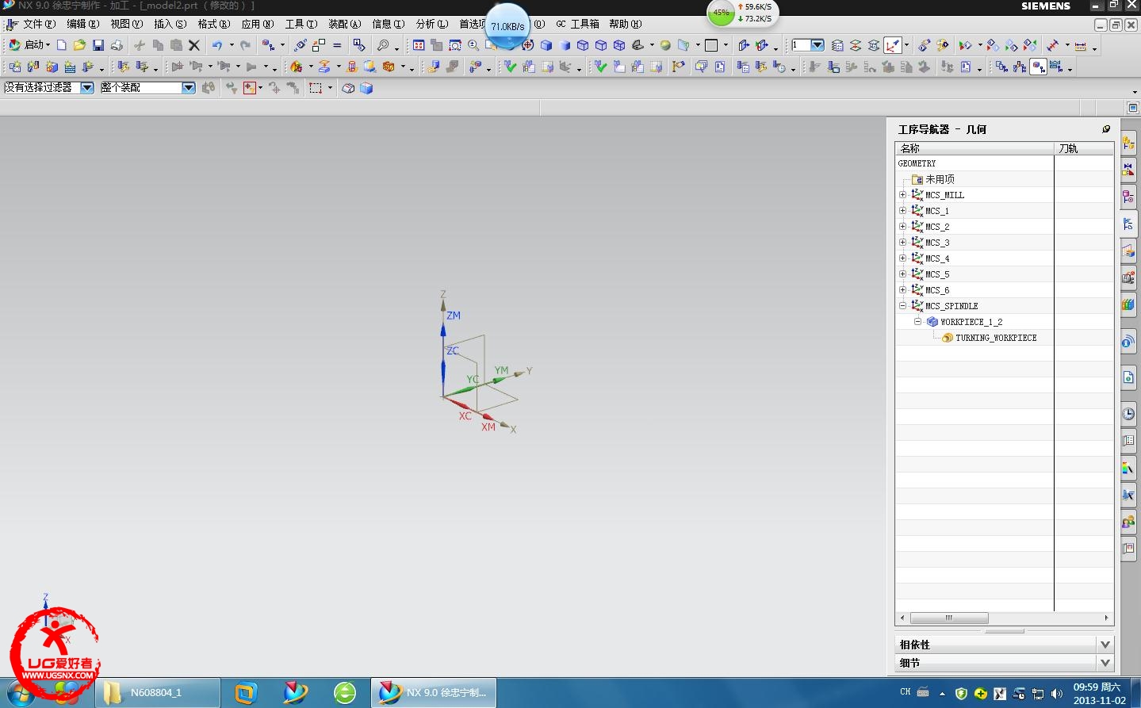The height and width of the screenshot is (708, 1141).
Task: Pin the Operation Navigator panel
Action: [1106, 129]
